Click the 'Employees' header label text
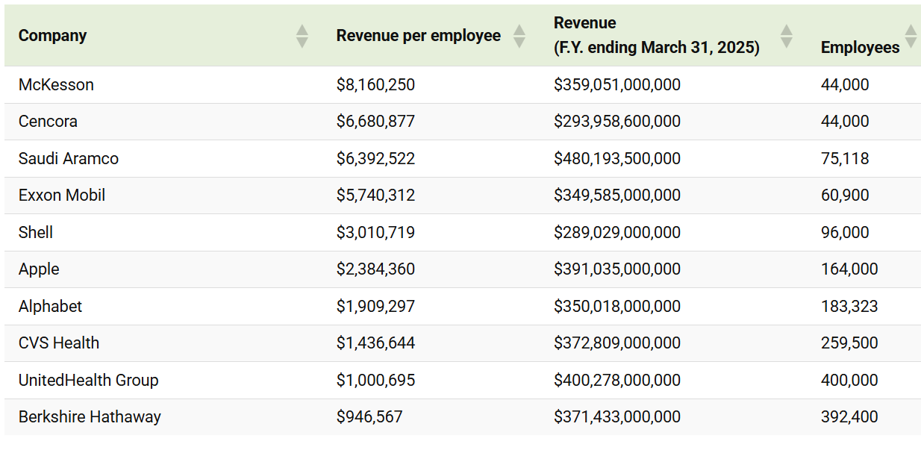The width and height of the screenshot is (921, 450). click(x=860, y=48)
